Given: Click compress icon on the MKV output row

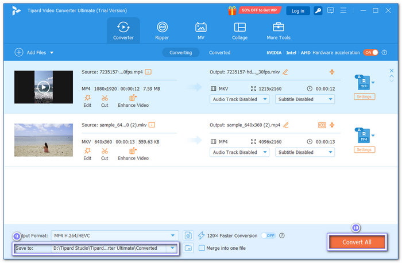Looking at the screenshot, I should pos(332,72).
